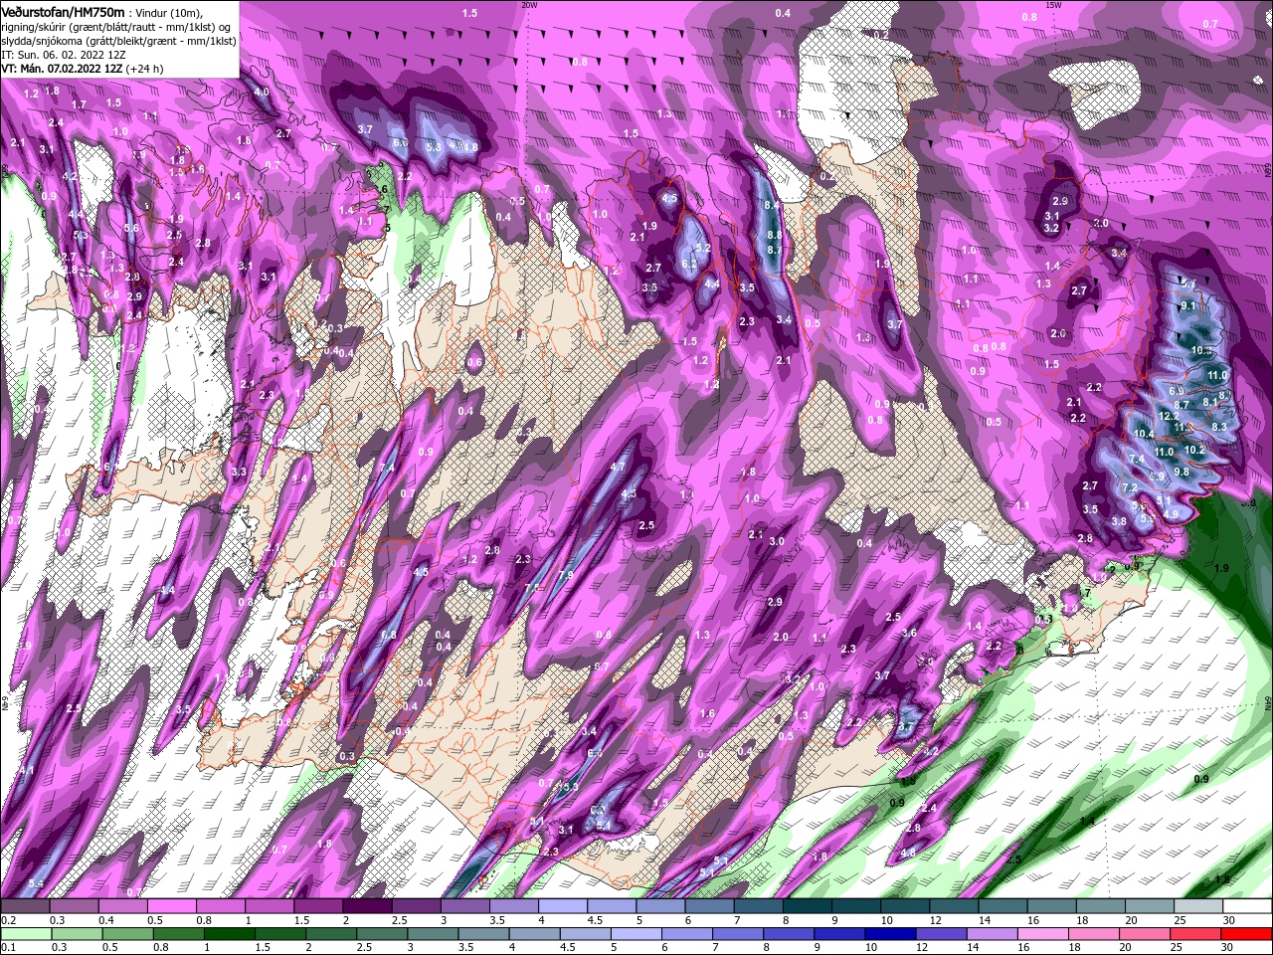
Task: Click the 'IT: Sun. 06. 02. 2022 12Z' line
Action: (64, 55)
